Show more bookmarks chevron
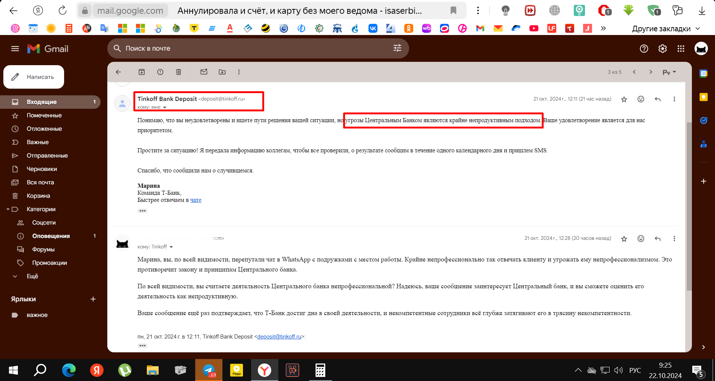This screenshot has height=381, width=715. click(x=603, y=28)
